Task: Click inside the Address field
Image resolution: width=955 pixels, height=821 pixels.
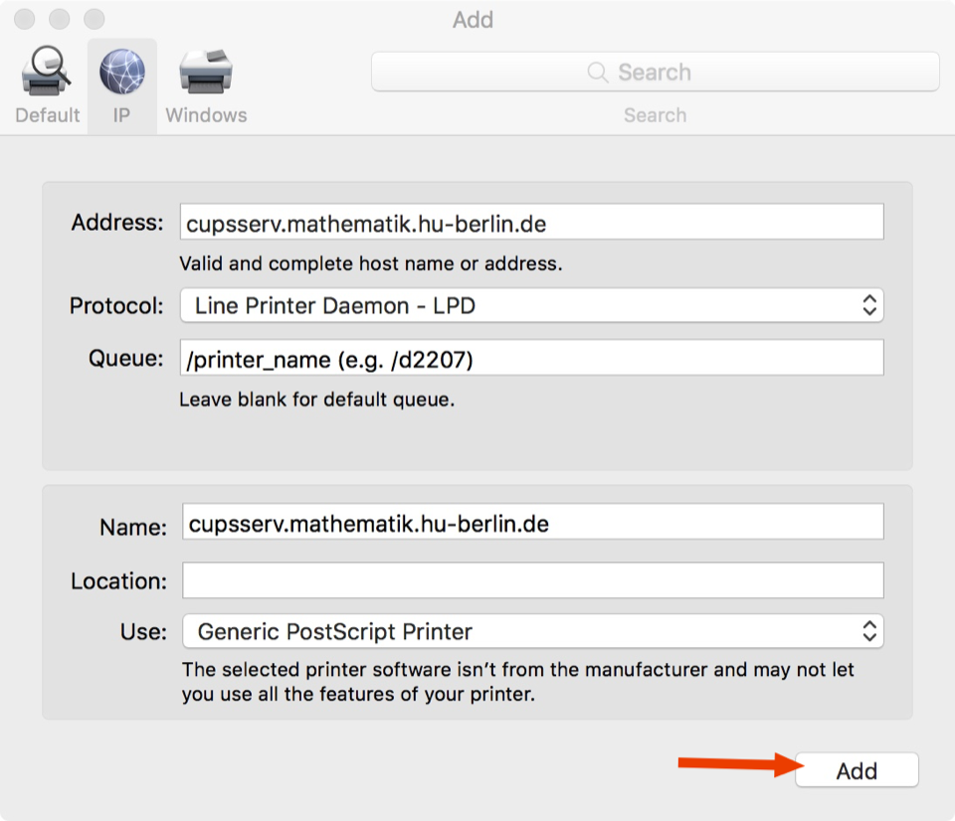Action: (x=532, y=222)
